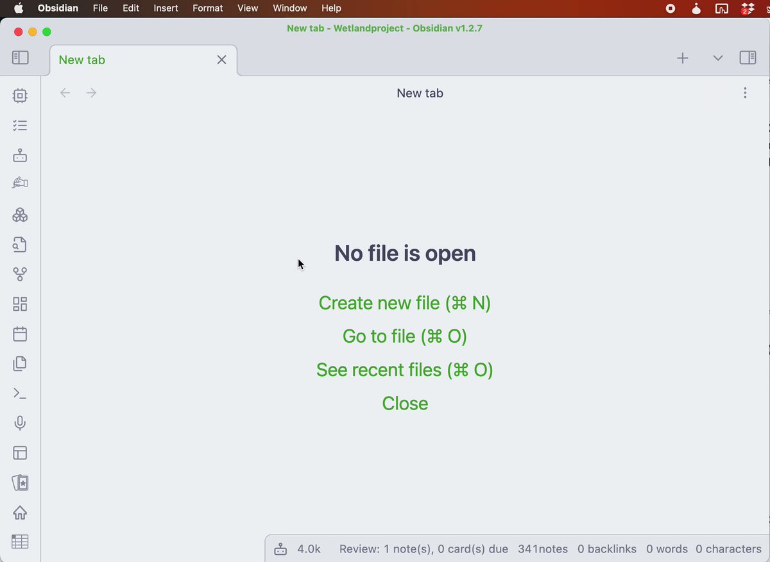Image resolution: width=770 pixels, height=562 pixels.
Task: Click the 0 backlinks status entry
Action: point(607,549)
